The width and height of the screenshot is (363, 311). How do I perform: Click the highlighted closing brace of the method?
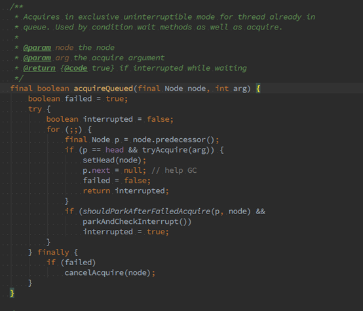click(12, 293)
